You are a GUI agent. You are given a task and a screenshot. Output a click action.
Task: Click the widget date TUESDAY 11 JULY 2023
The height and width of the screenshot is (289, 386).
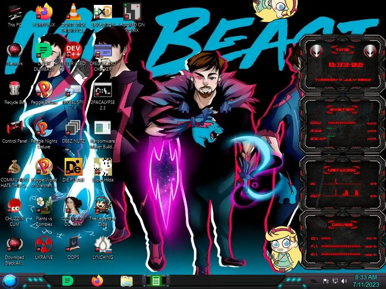[x=343, y=80]
